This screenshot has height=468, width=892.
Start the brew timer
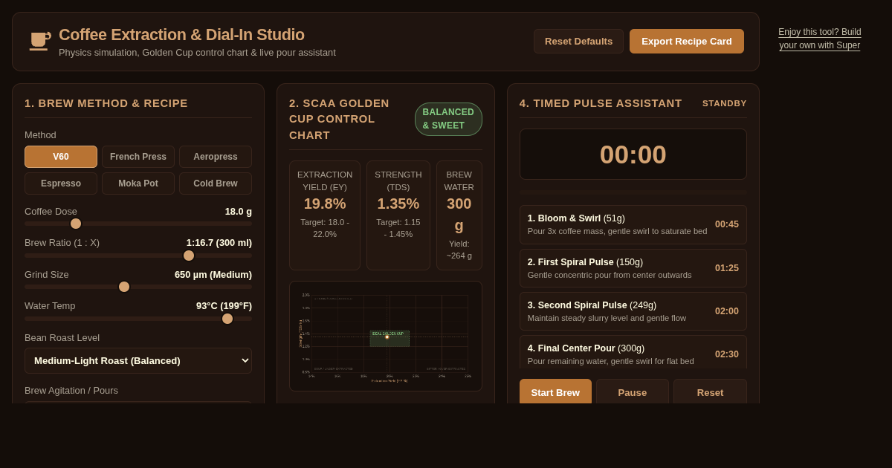555,392
